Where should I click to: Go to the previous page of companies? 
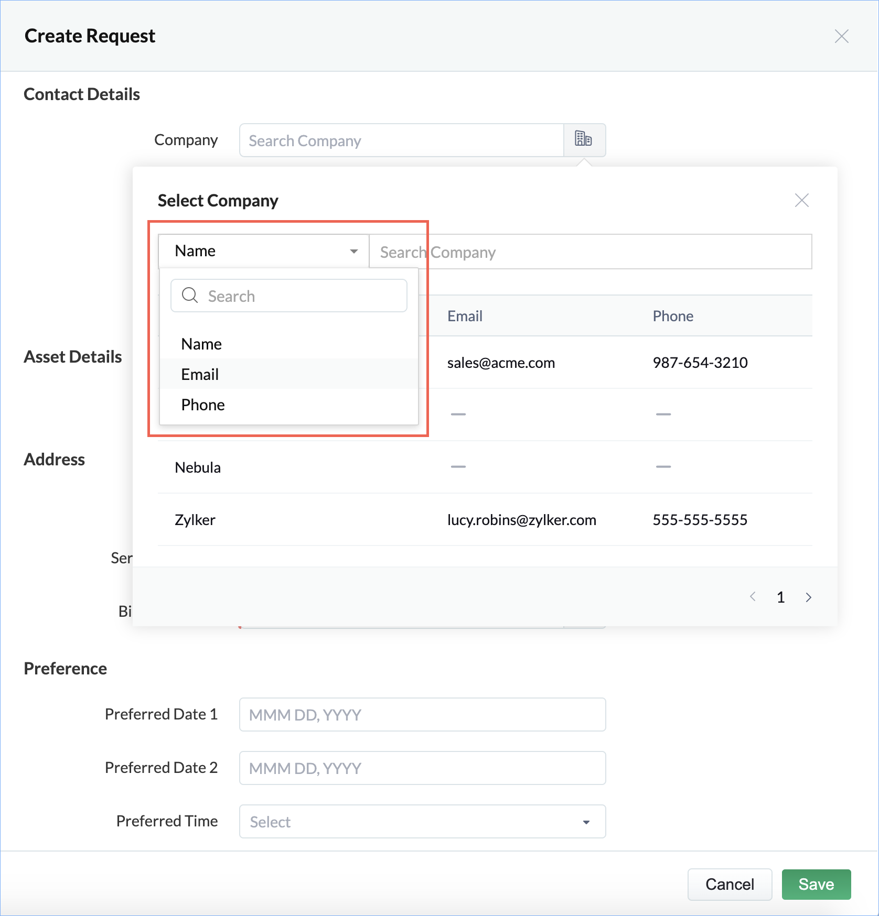(753, 597)
